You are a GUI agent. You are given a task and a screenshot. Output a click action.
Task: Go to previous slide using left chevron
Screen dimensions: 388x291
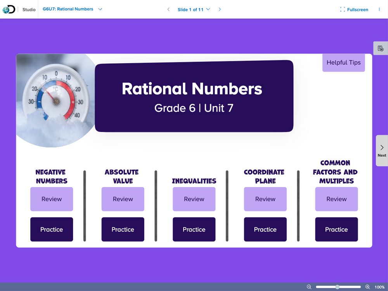point(168,9)
